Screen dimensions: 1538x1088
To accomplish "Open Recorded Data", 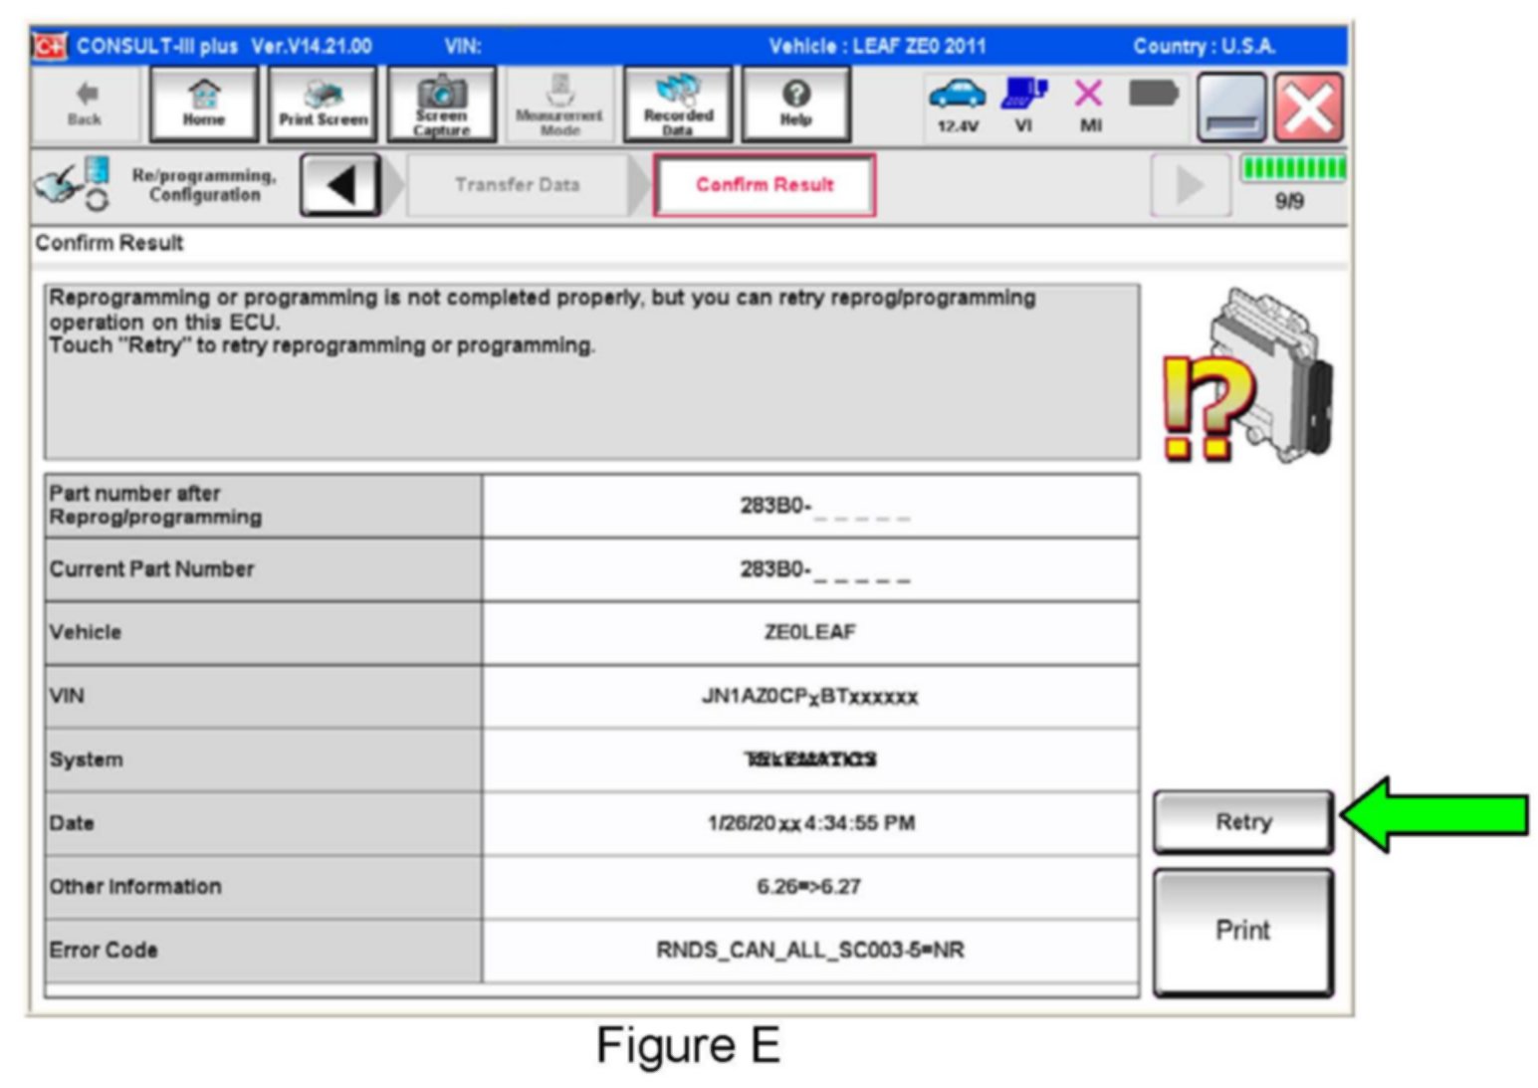I will (678, 105).
